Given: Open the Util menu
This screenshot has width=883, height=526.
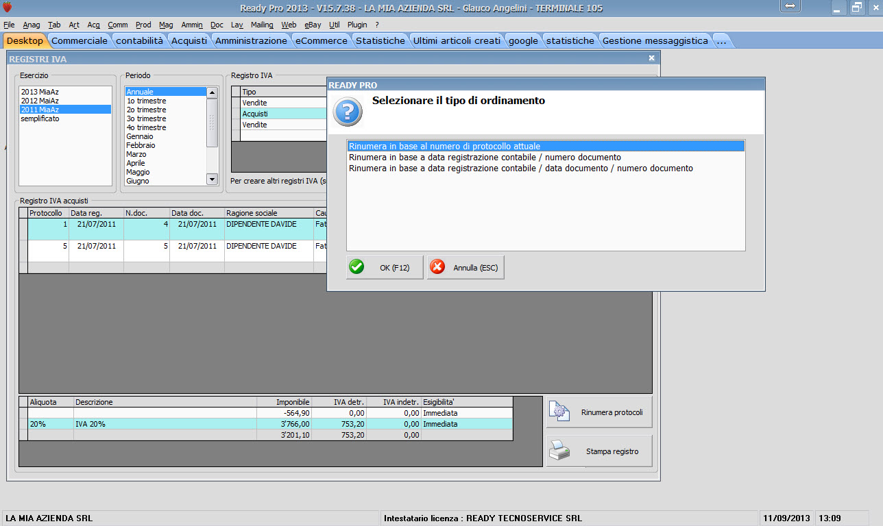Looking at the screenshot, I should (335, 25).
